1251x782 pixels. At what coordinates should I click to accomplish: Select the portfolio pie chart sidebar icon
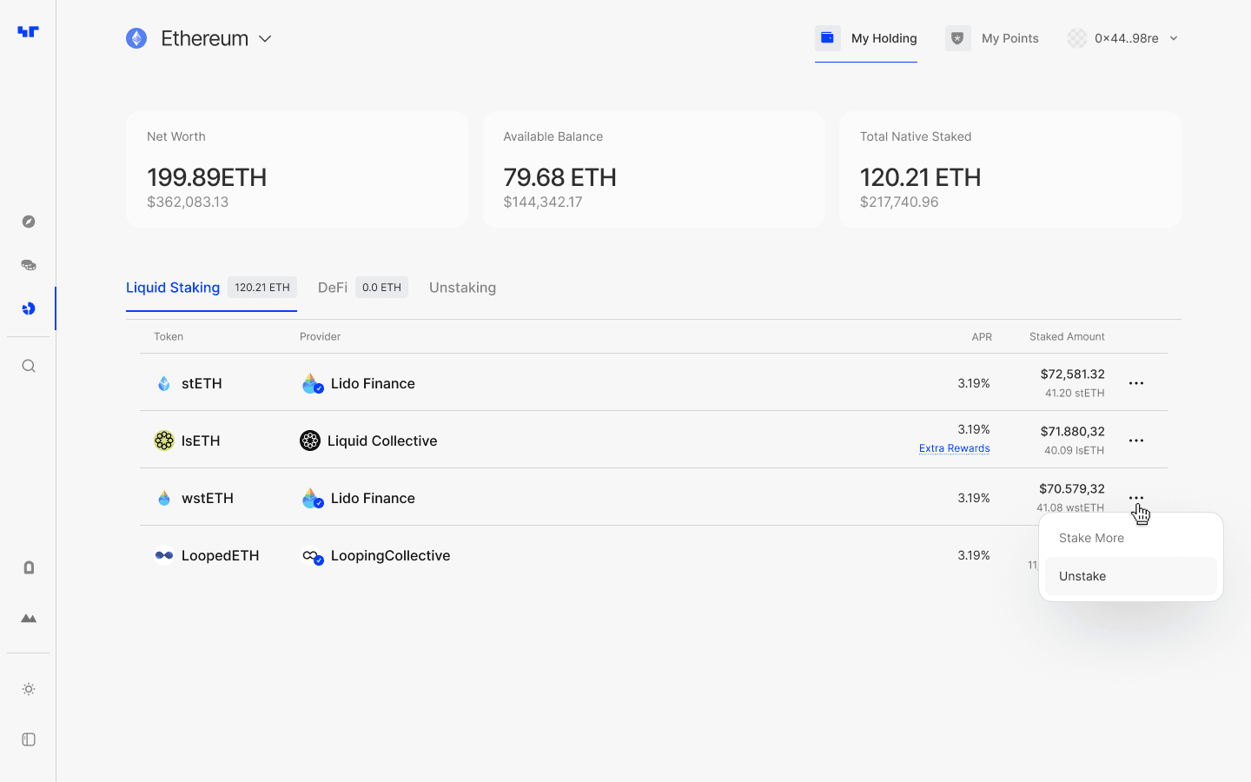(x=29, y=308)
